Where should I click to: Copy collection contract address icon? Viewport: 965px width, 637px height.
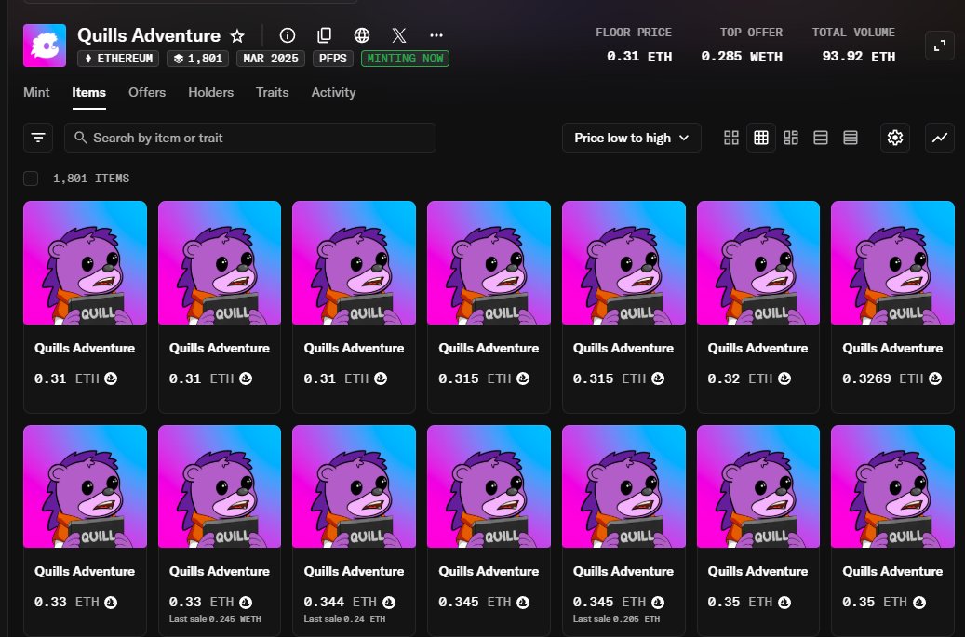click(325, 35)
